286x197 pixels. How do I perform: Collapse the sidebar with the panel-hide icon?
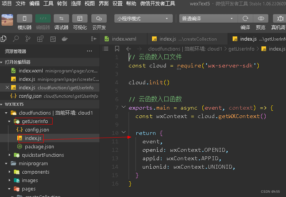tap(93, 39)
